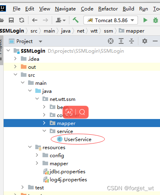Open the Refactor menu
160x195 pixels.
coord(108,9)
